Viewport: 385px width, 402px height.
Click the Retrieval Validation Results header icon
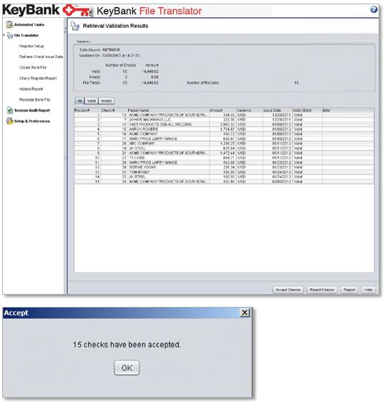tap(75, 26)
